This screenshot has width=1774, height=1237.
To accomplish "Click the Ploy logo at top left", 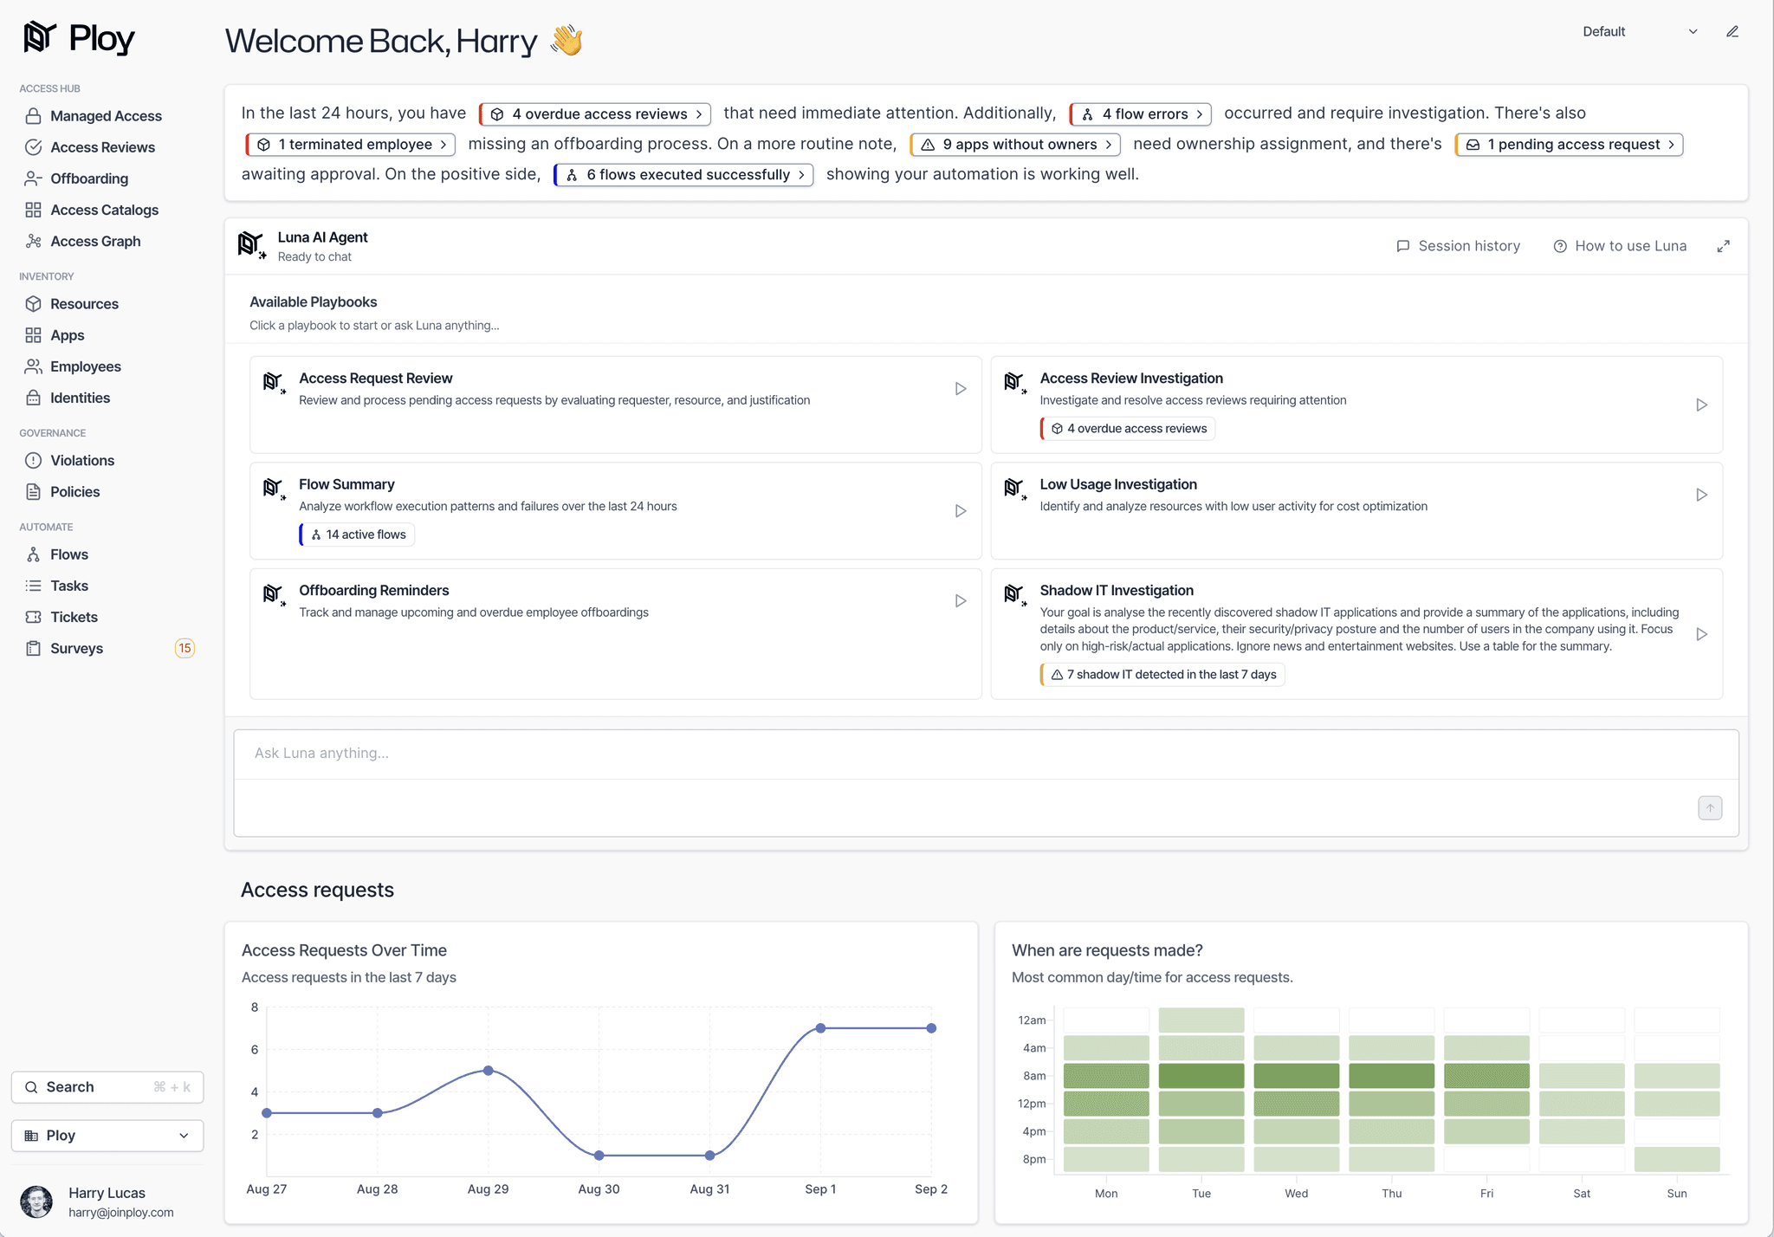I will 80,38.
